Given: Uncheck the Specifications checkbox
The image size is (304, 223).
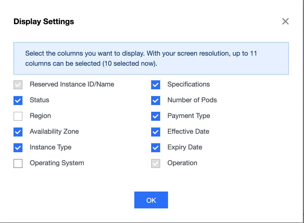Looking at the screenshot, I should (x=156, y=85).
